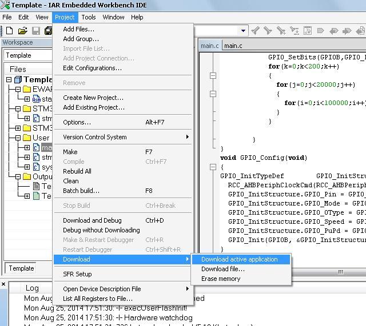
Task: Click the Save All toolbar icon
Action: 49,30
